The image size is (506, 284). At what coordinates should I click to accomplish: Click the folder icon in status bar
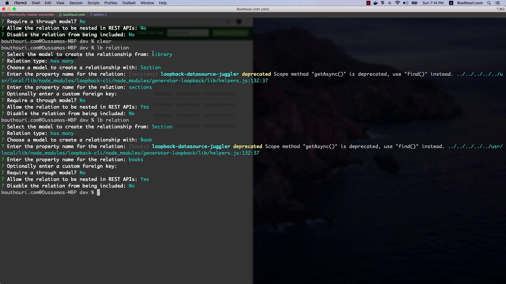4,15
